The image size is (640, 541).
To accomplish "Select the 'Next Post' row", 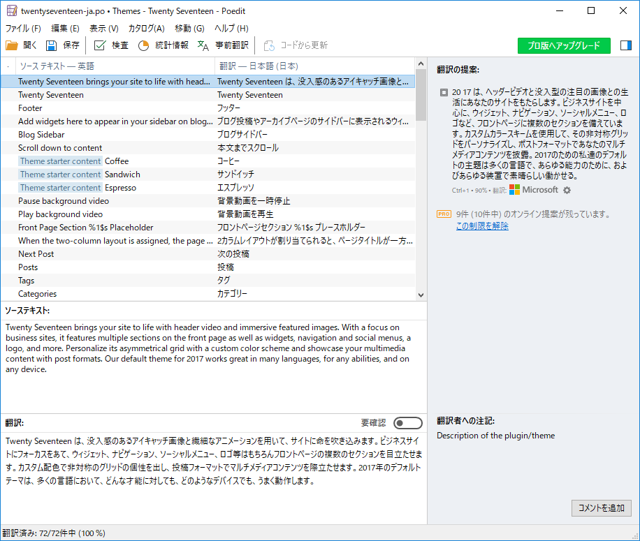I will point(208,253).
